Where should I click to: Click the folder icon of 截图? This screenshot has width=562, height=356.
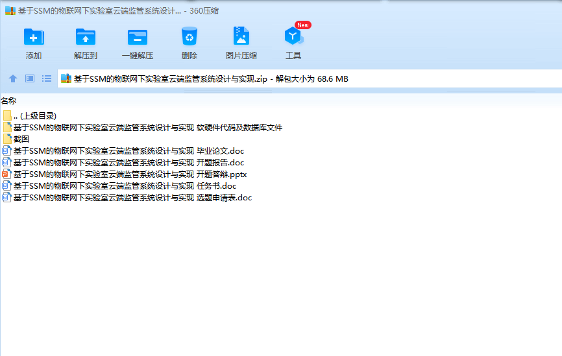pyautogui.click(x=7, y=139)
